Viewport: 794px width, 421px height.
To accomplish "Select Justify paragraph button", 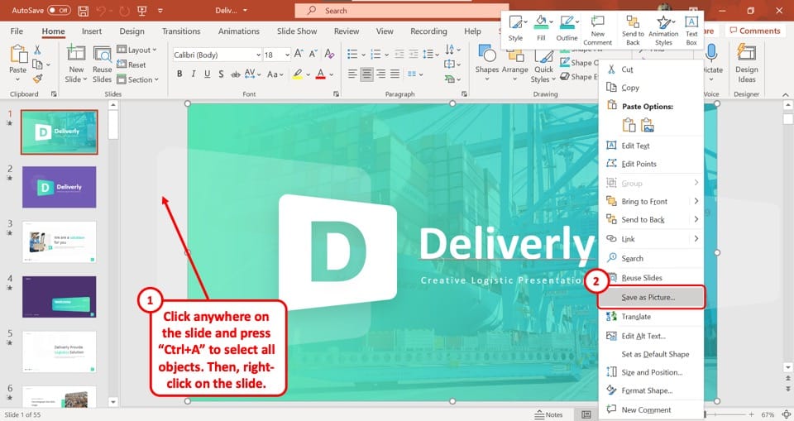I will 395,74.
